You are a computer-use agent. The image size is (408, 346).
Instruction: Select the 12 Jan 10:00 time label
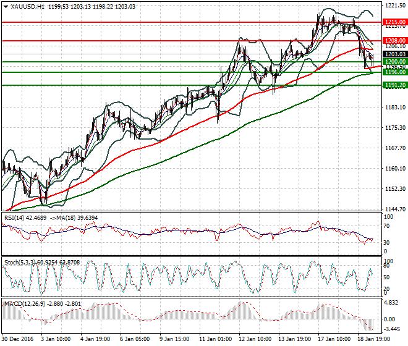tap(255, 339)
